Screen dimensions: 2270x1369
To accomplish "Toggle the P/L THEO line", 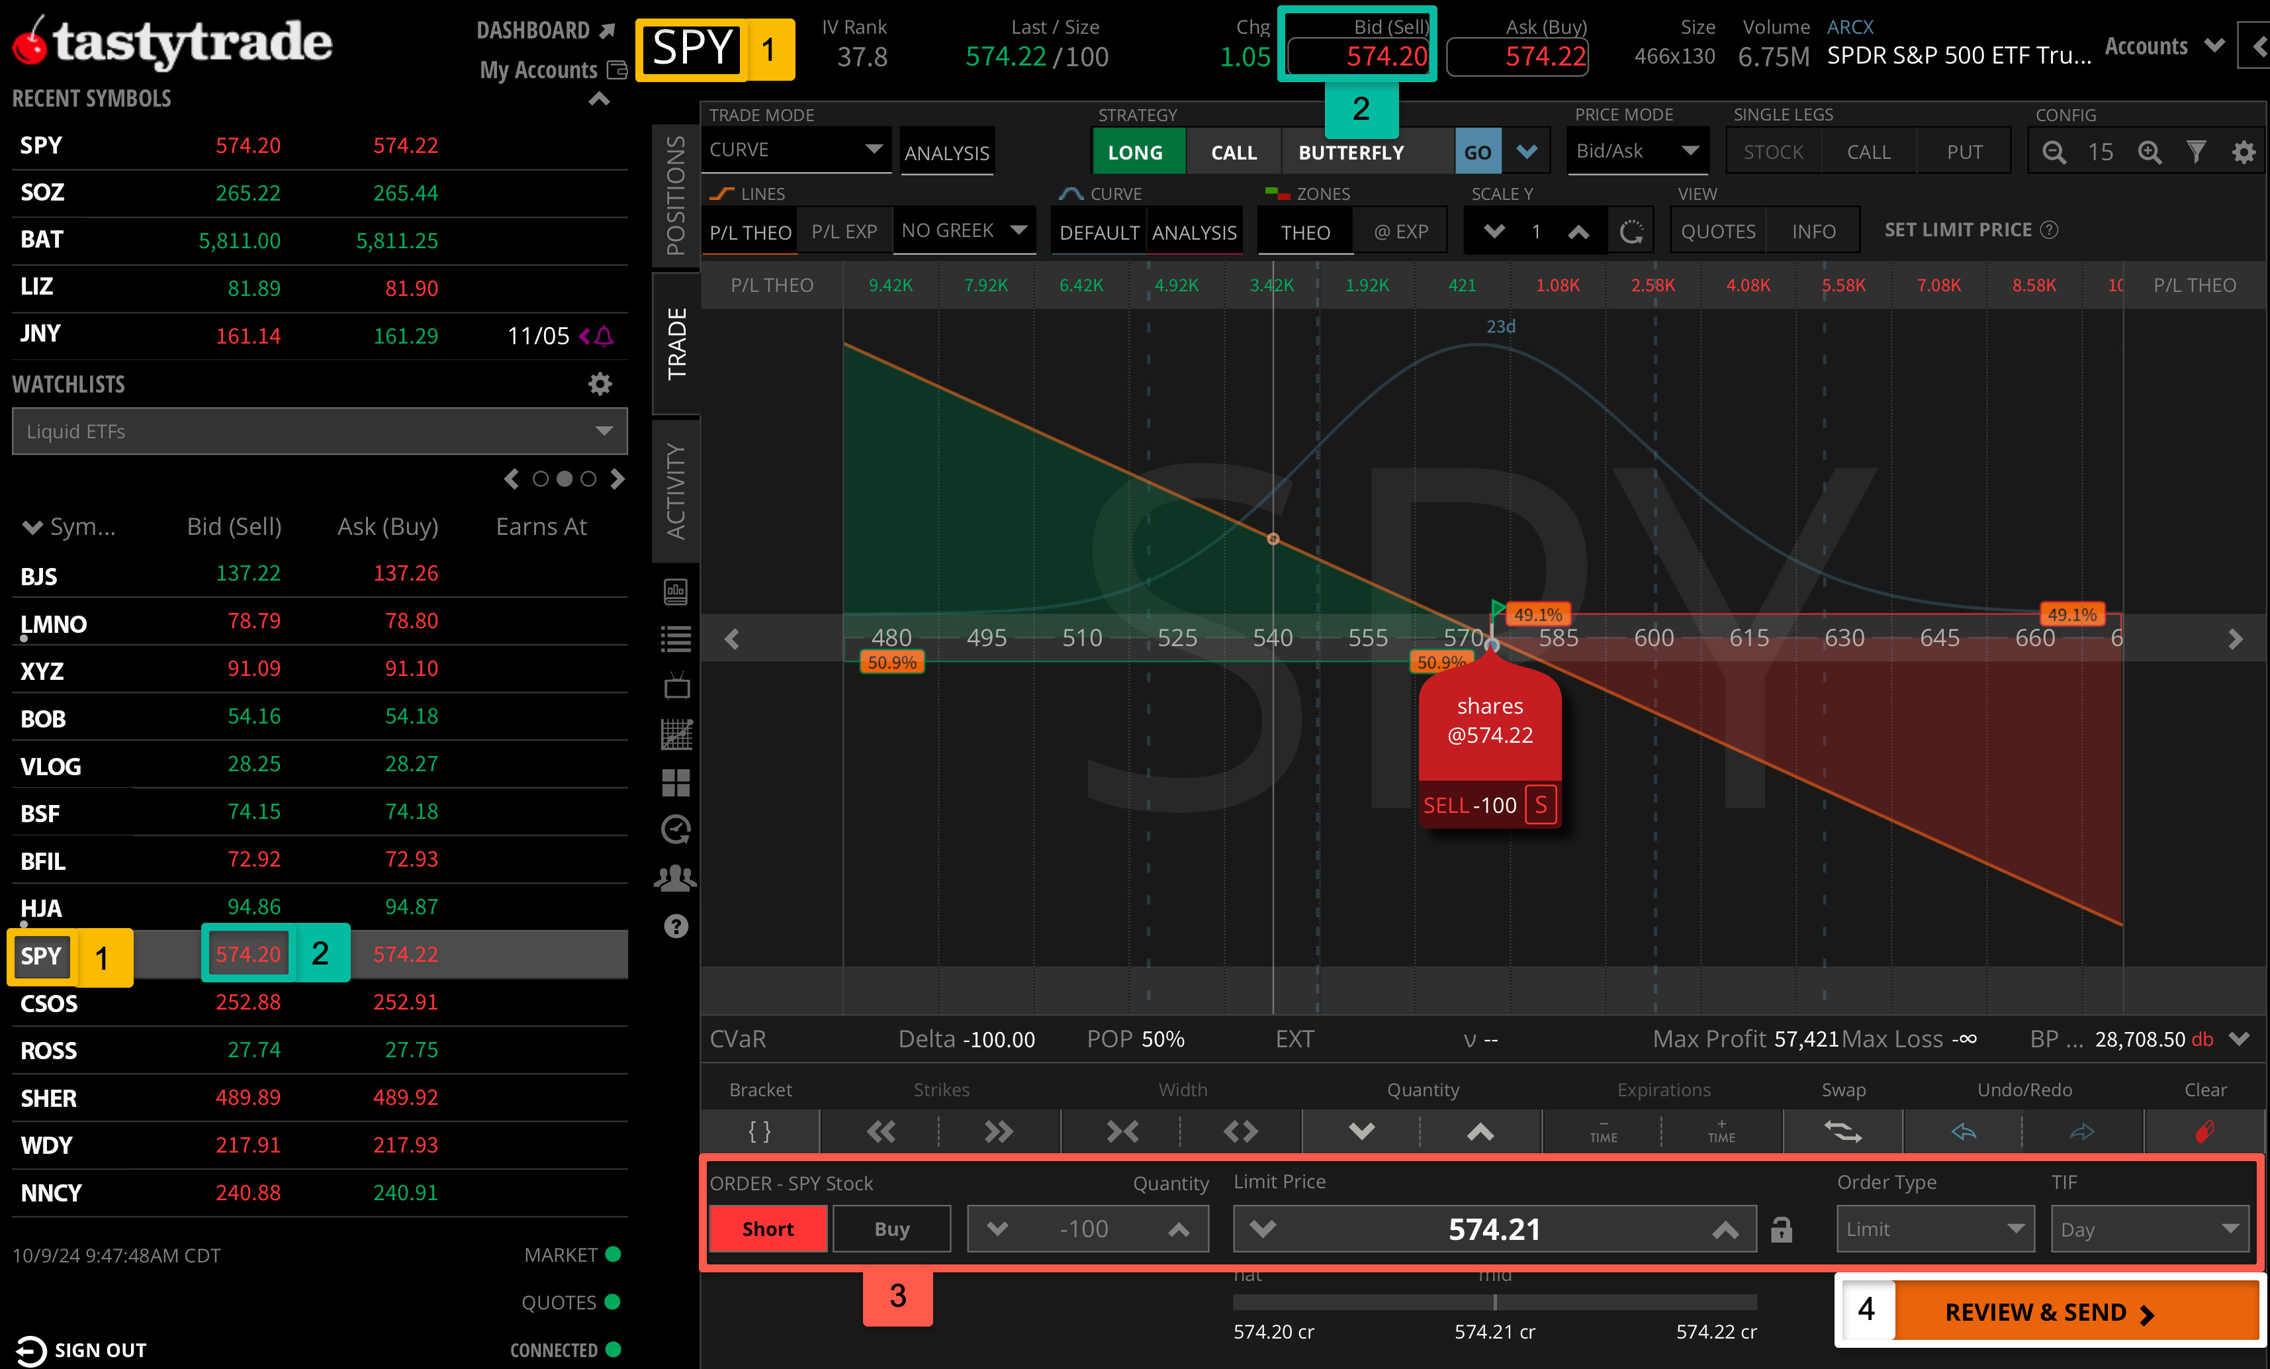I will (x=749, y=231).
